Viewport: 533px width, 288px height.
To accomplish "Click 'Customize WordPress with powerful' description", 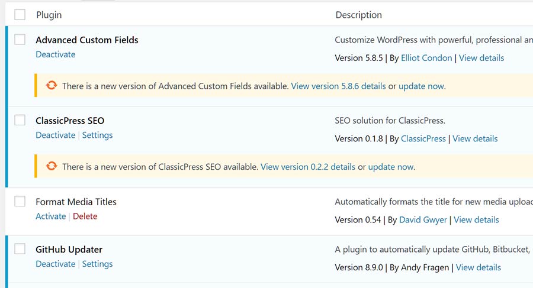I will pyautogui.click(x=434, y=40).
